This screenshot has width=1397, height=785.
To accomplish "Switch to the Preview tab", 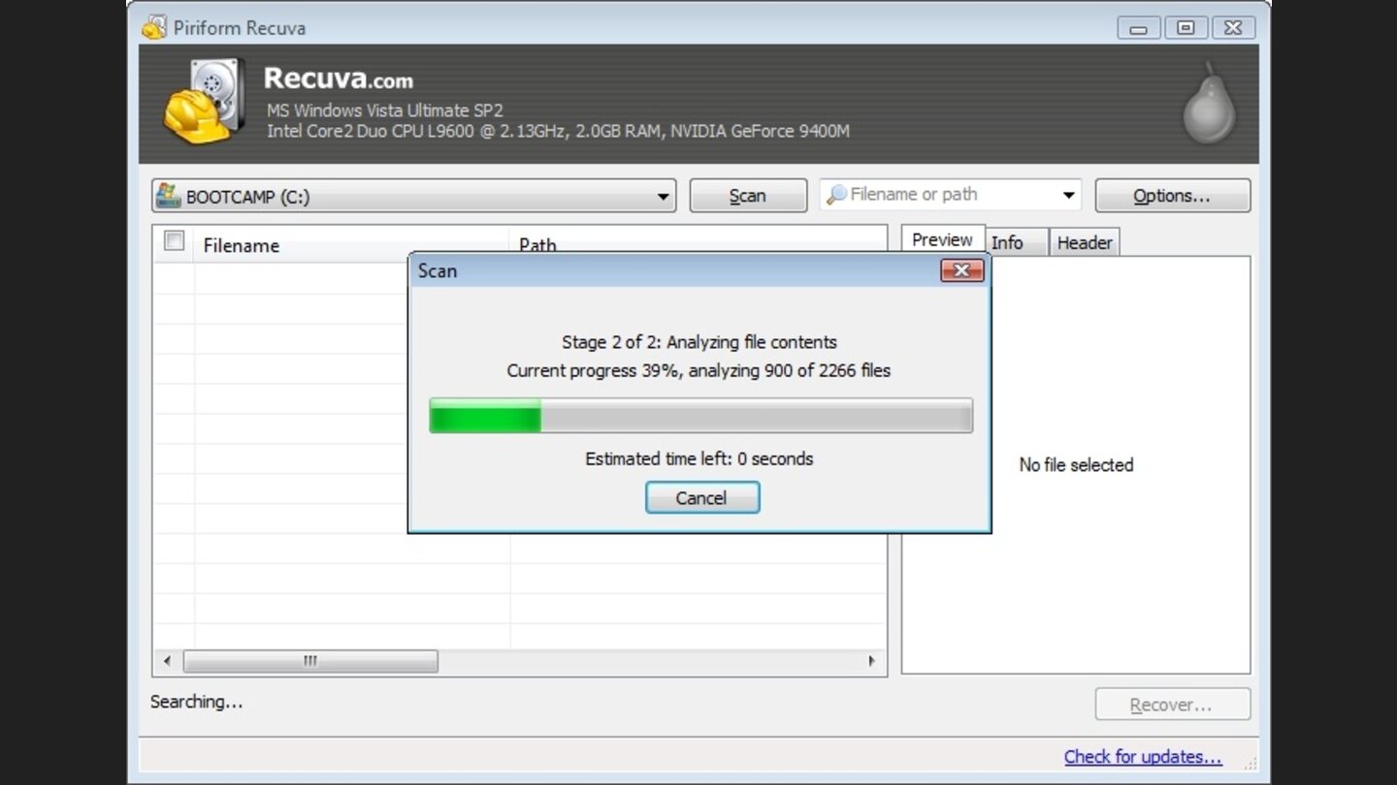I will pyautogui.click(x=942, y=239).
